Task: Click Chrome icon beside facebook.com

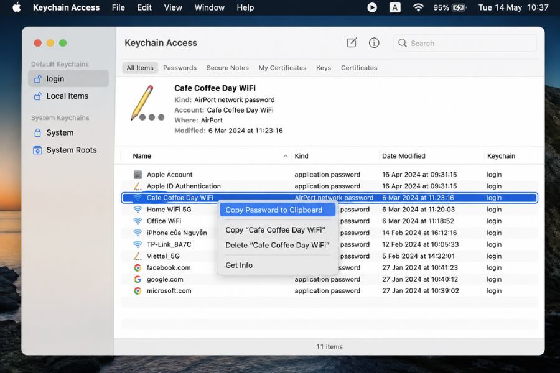Action: click(138, 268)
